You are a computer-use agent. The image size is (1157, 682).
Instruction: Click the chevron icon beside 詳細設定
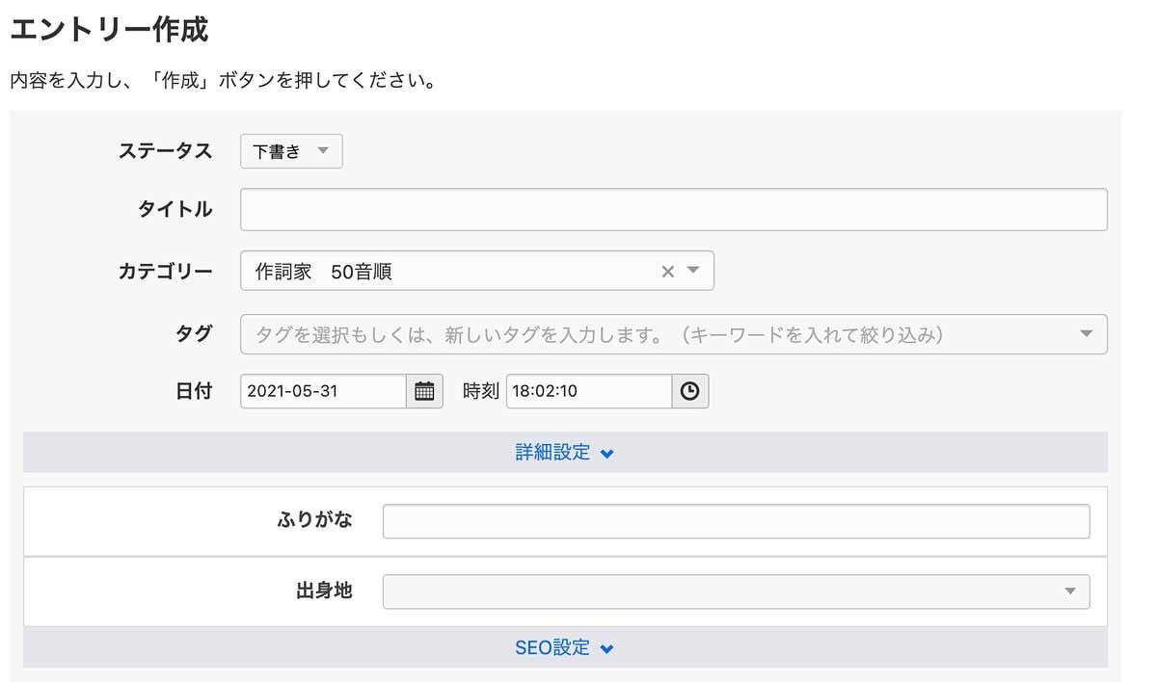tap(606, 454)
